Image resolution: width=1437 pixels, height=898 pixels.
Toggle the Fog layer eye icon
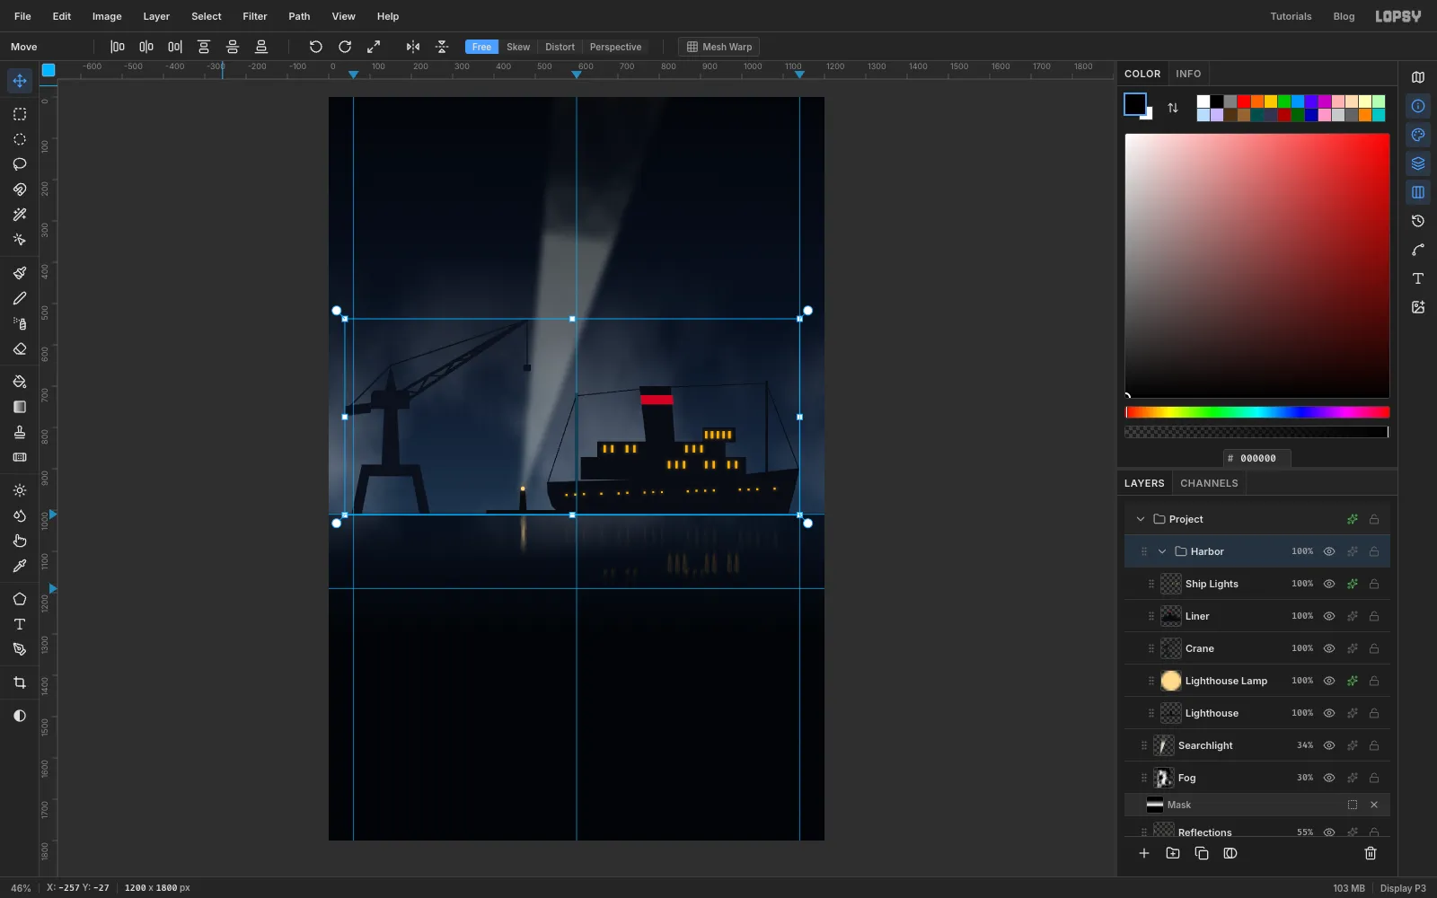click(x=1329, y=778)
